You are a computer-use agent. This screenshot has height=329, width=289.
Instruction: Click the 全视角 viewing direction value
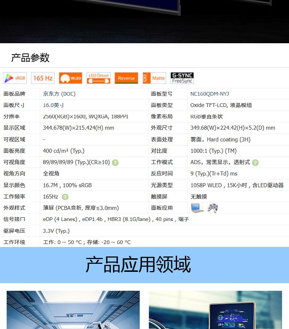pos(51,174)
